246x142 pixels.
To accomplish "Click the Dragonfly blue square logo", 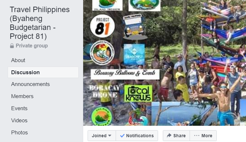I will click(x=134, y=54).
